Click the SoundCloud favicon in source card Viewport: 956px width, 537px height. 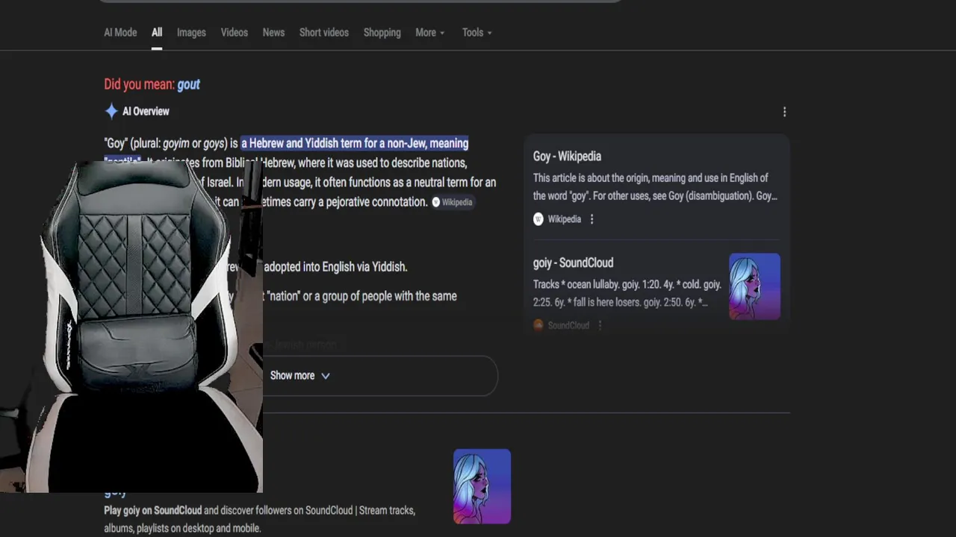pyautogui.click(x=538, y=325)
